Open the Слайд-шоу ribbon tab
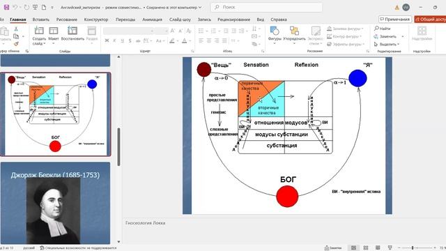The width and height of the screenshot is (446, 251). (x=180, y=20)
